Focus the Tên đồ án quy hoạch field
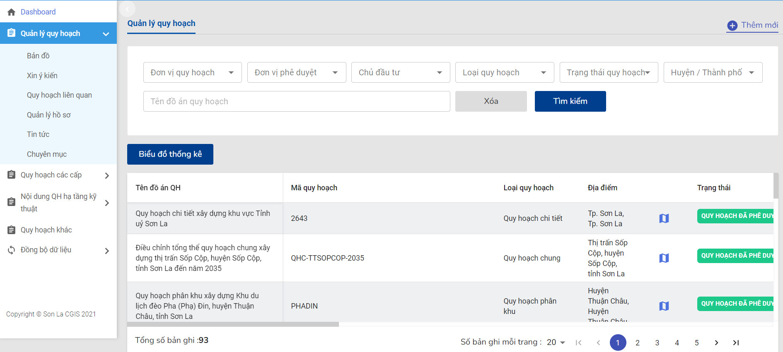783x352 pixels. click(x=296, y=101)
